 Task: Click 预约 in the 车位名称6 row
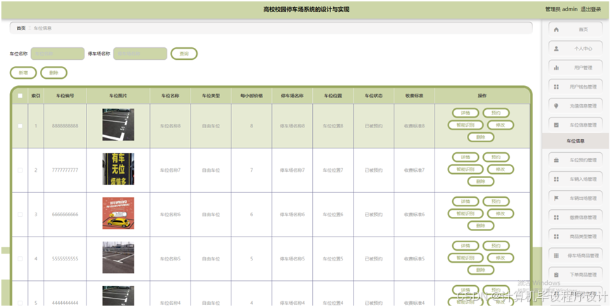click(496, 201)
